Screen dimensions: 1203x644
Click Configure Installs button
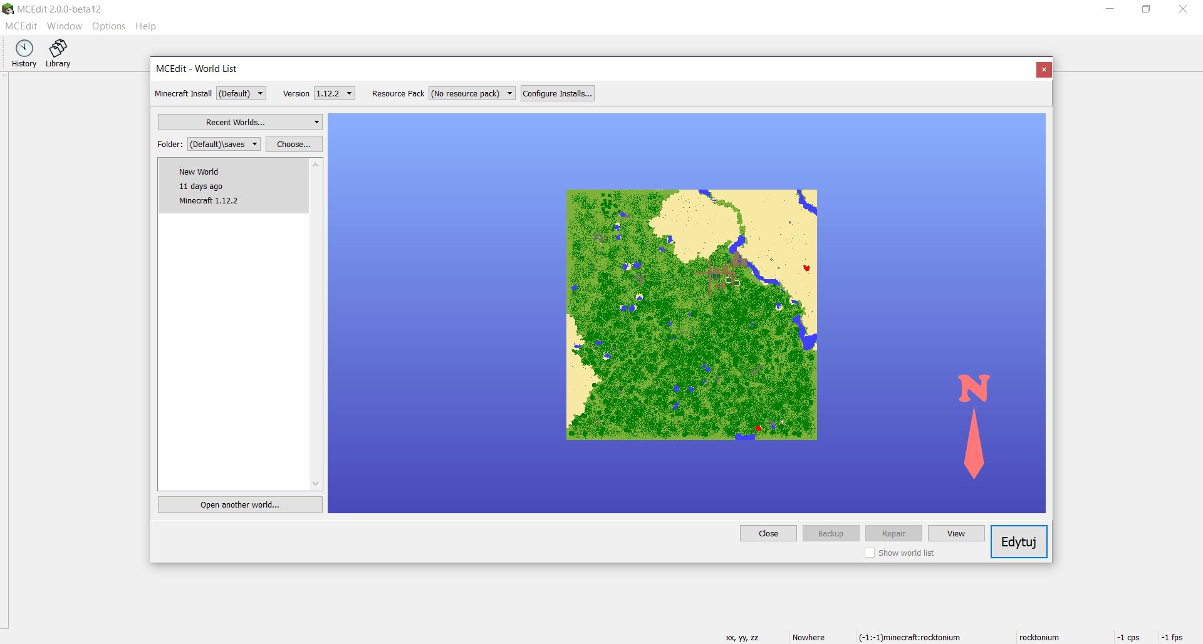point(556,93)
